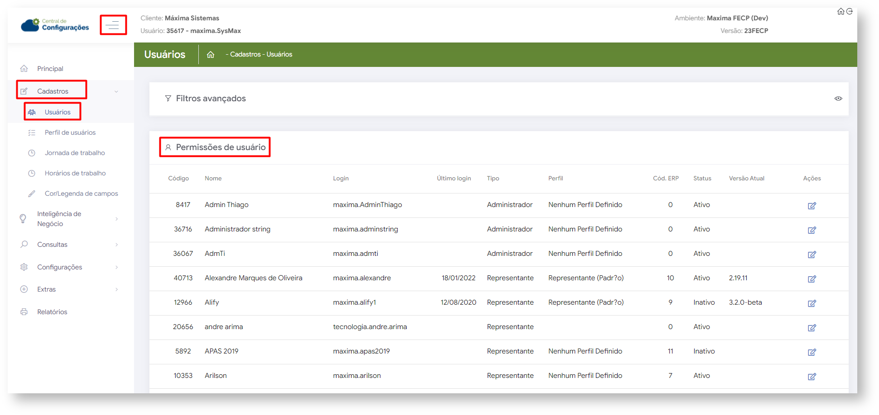Select Jornada de trabalho in sidebar
This screenshot has width=879, height=415.
tap(75, 153)
